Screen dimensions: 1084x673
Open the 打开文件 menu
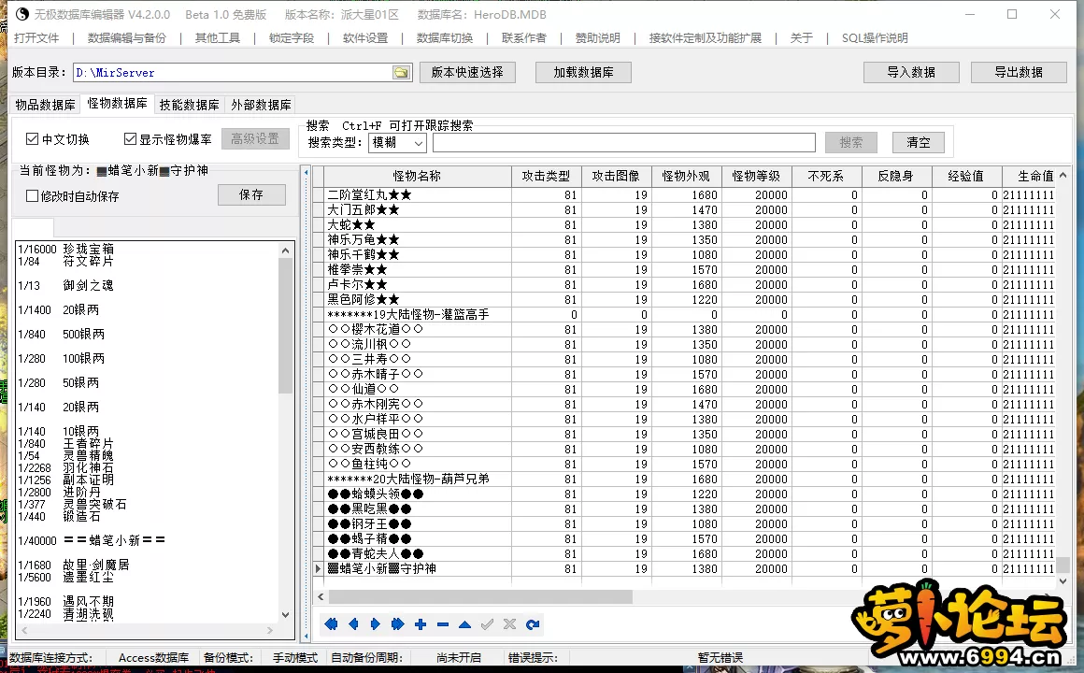coord(36,38)
